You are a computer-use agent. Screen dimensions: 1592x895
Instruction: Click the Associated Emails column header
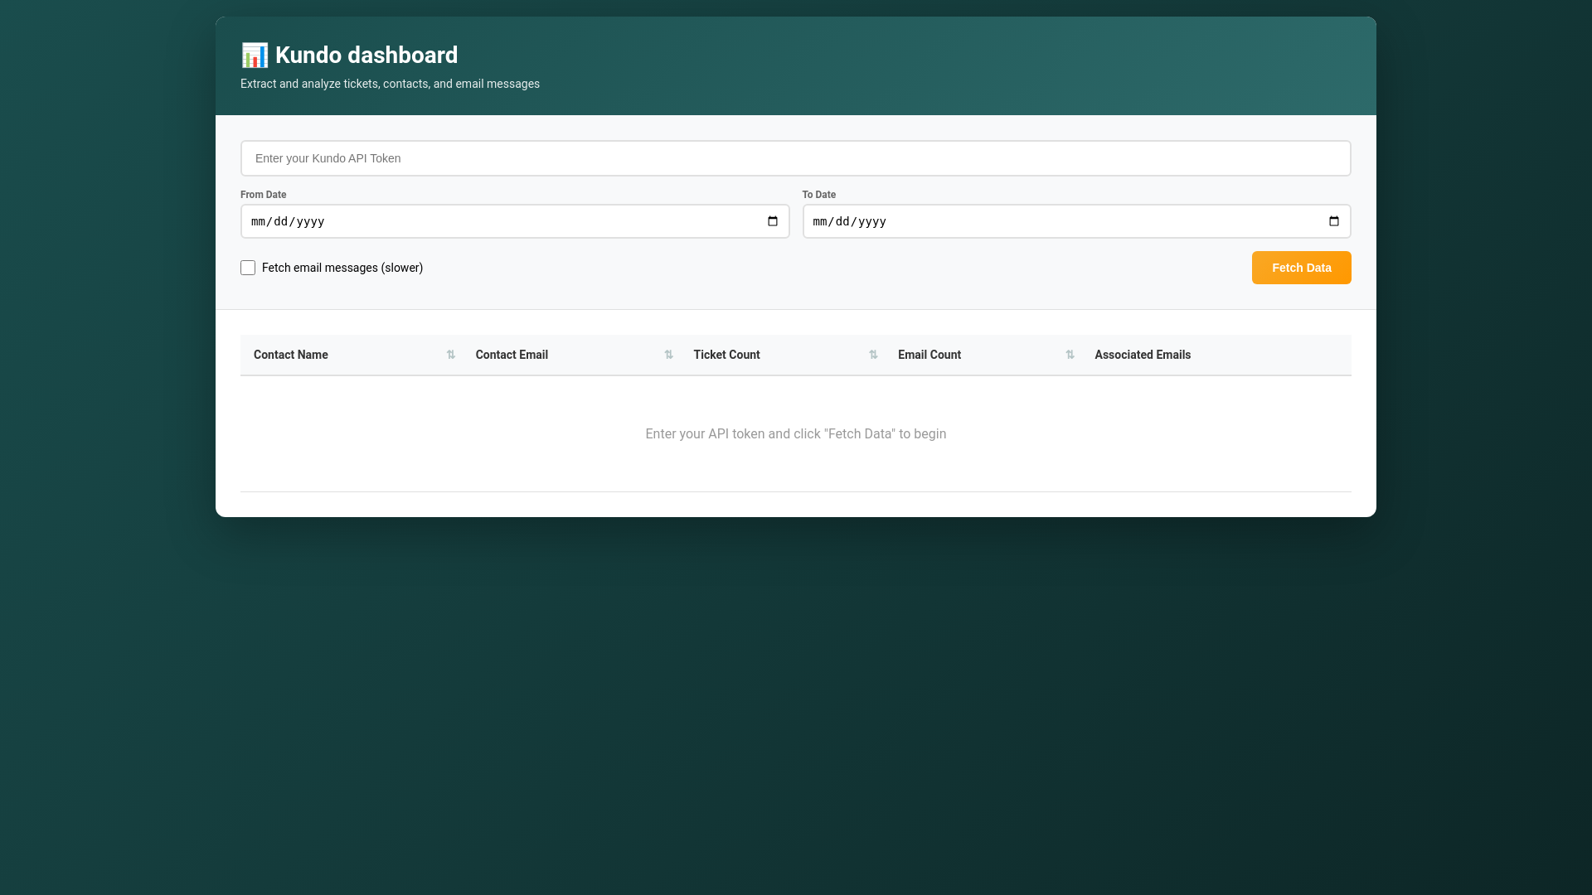coord(1216,355)
